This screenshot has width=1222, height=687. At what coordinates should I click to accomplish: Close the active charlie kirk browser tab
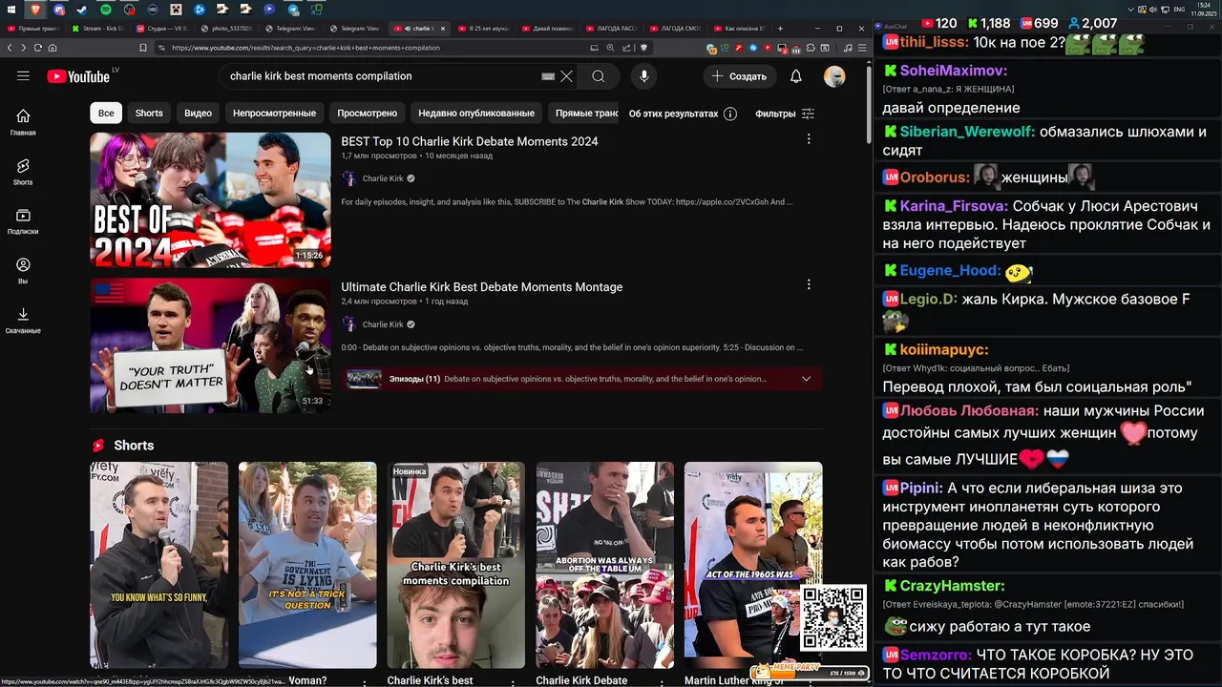(x=442, y=29)
